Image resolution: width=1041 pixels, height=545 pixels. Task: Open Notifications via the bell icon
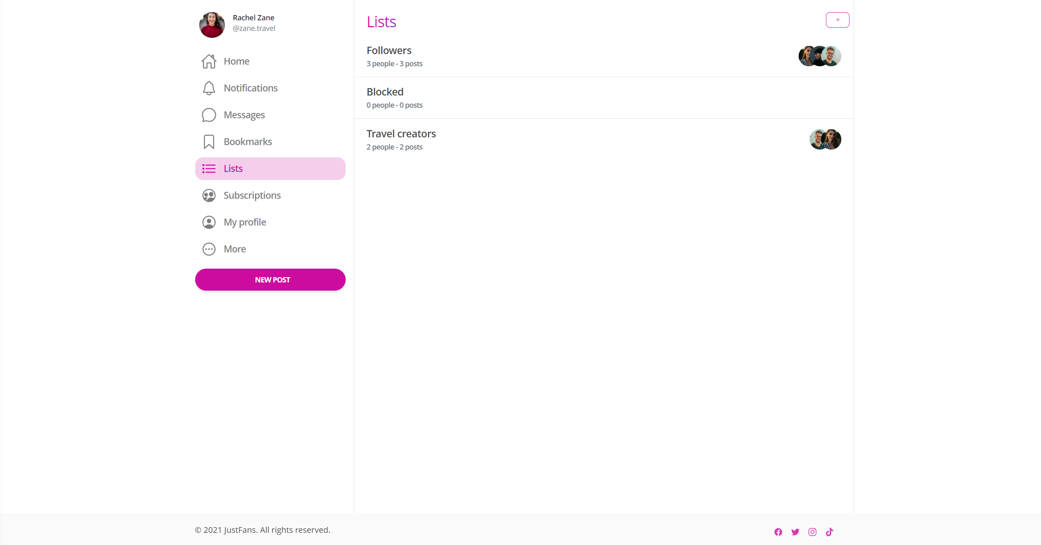(209, 88)
